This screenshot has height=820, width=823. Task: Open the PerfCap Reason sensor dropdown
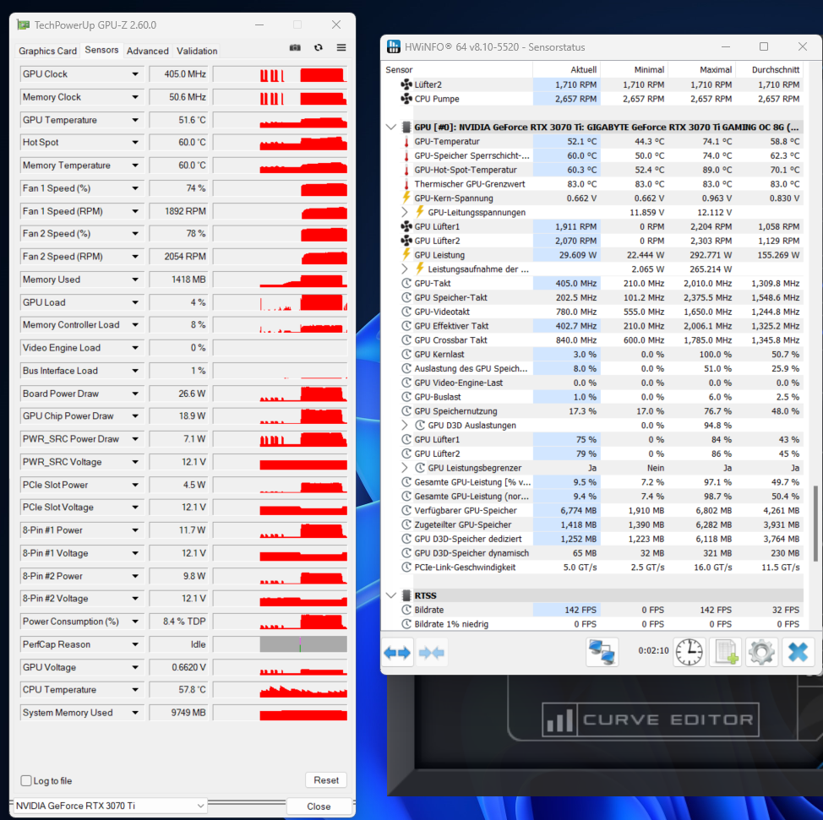point(135,644)
